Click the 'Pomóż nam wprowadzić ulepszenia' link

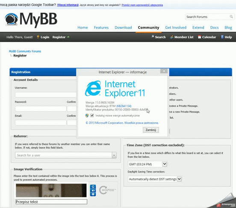pos(142,5)
